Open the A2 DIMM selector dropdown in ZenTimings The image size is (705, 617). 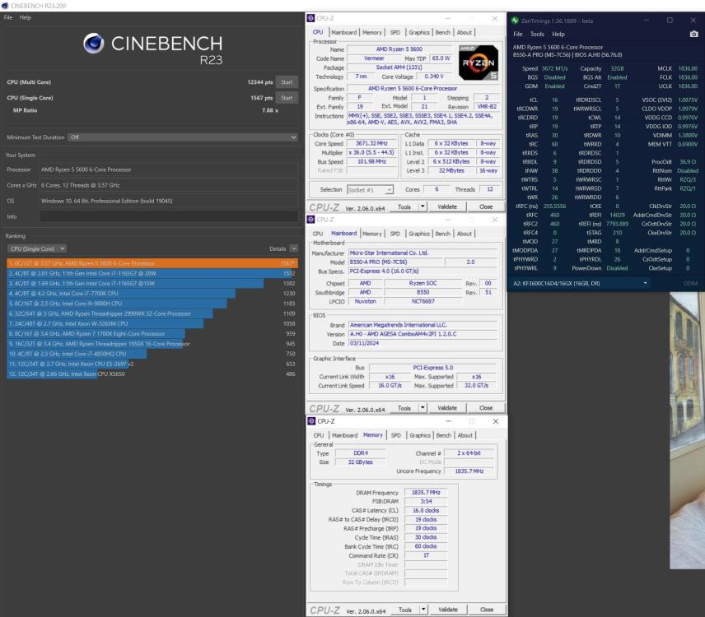pos(580,283)
